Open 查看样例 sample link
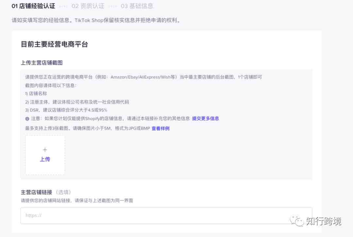The height and width of the screenshot is (237, 353). [x=160, y=128]
